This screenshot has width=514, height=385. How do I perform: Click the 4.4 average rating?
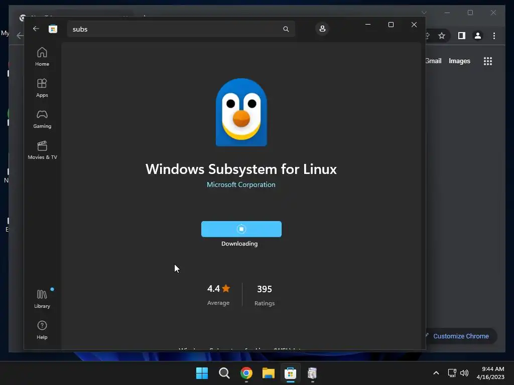pos(218,289)
